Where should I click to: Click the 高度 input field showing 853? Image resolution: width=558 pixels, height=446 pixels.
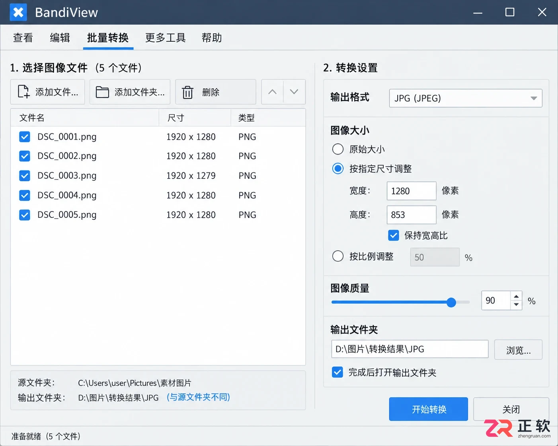pyautogui.click(x=412, y=215)
